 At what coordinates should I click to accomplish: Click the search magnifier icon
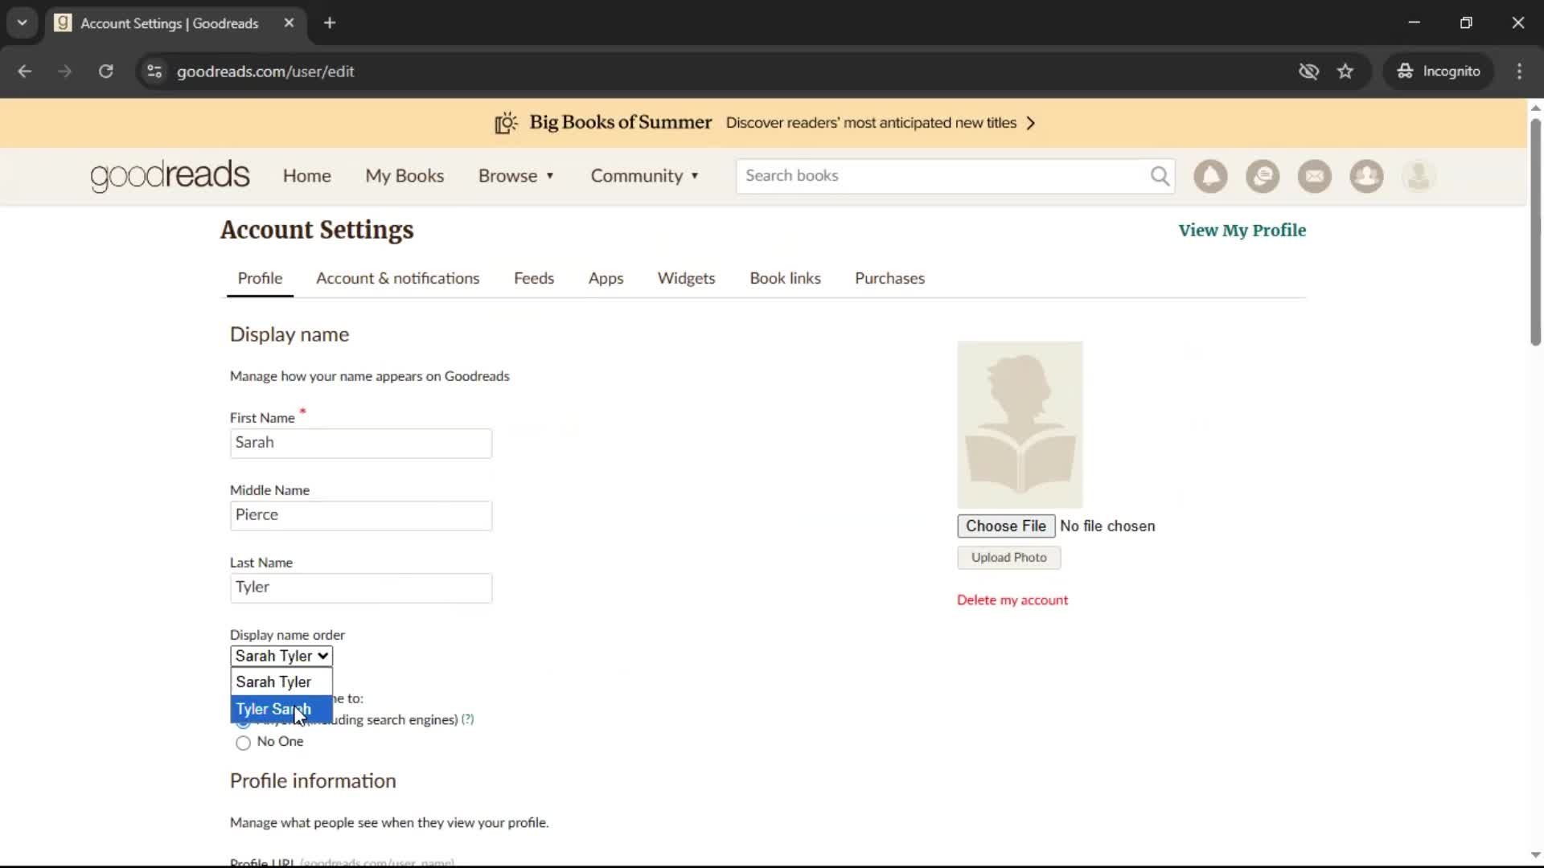(1160, 176)
